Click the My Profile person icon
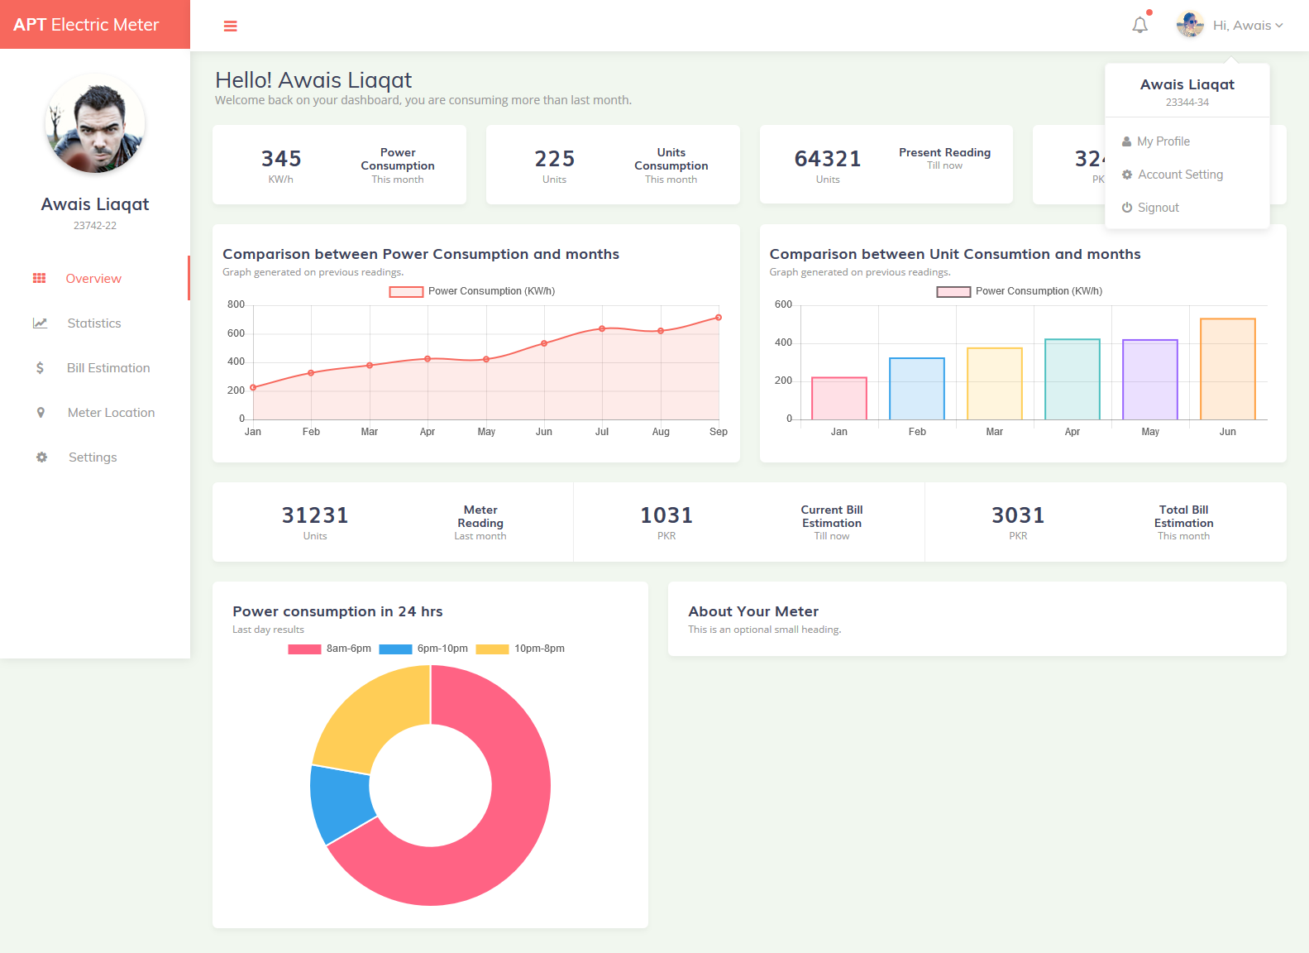 (x=1126, y=141)
